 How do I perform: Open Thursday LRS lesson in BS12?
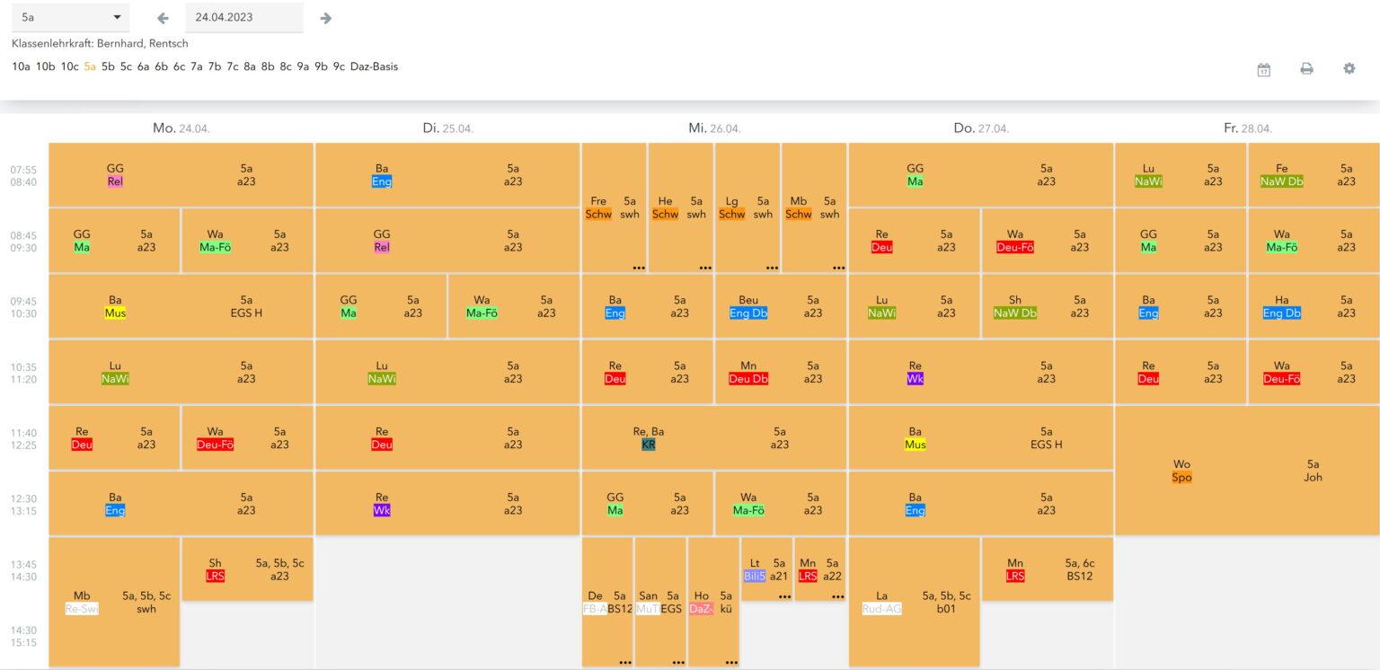pos(1048,569)
